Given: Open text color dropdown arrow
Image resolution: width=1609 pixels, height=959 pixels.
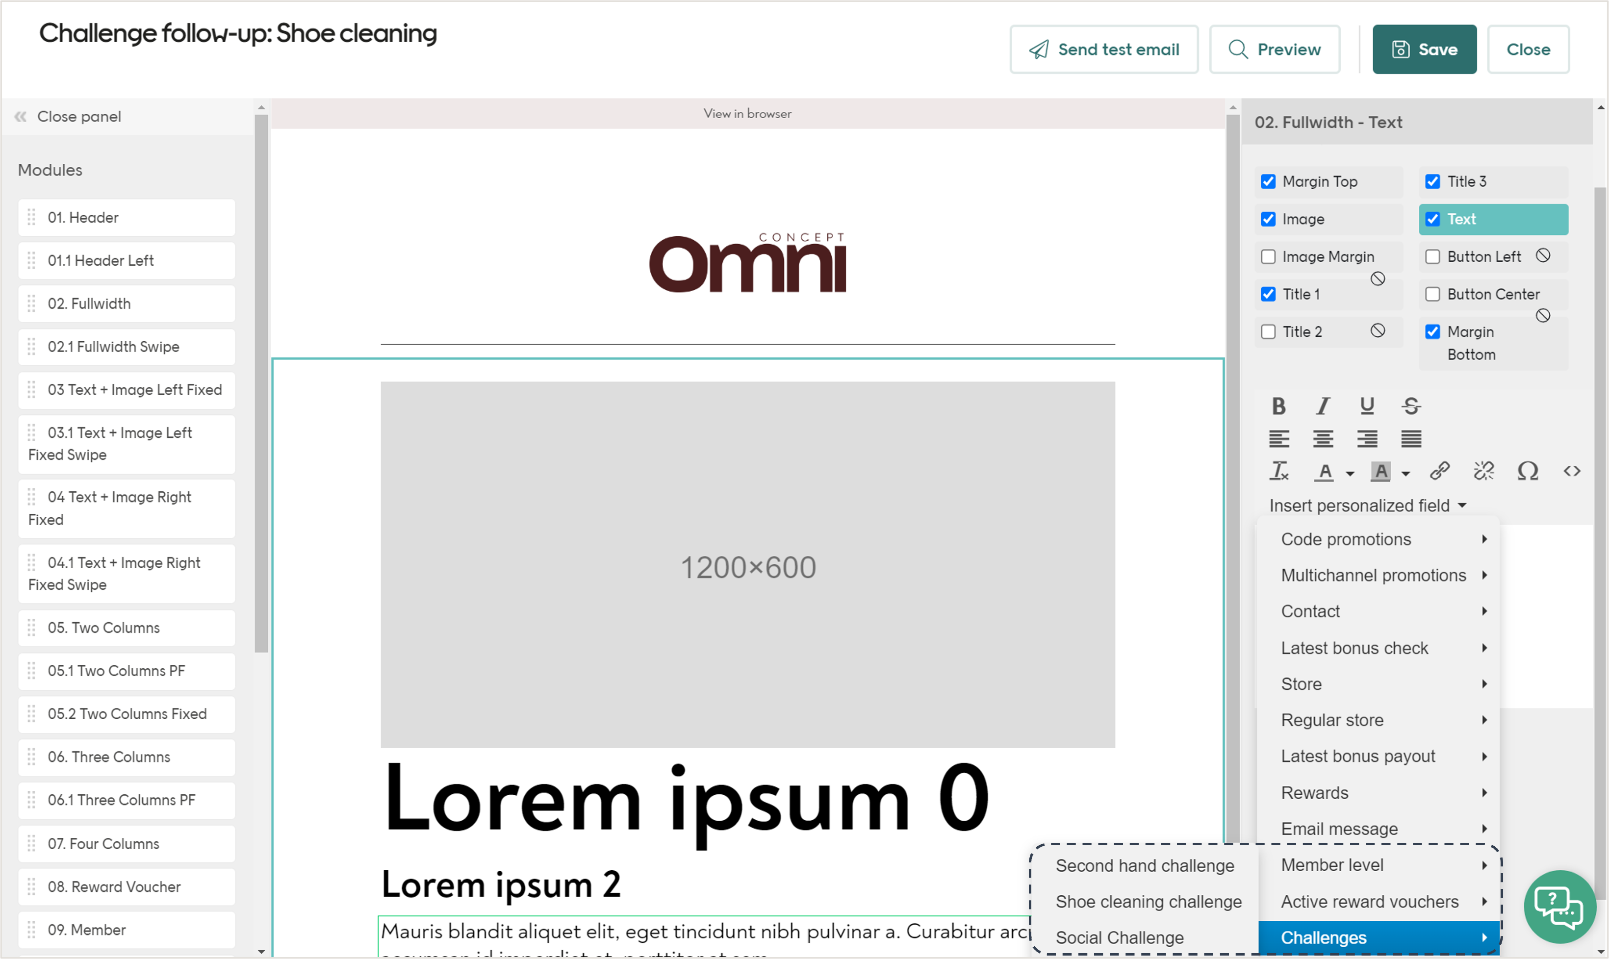Looking at the screenshot, I should (1350, 474).
